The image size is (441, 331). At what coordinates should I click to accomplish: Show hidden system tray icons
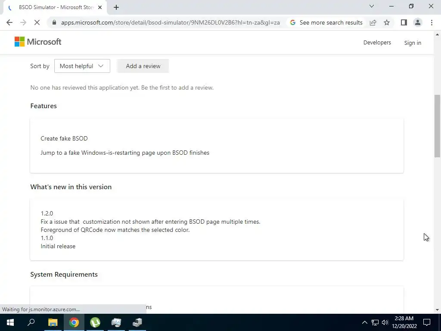point(364,322)
